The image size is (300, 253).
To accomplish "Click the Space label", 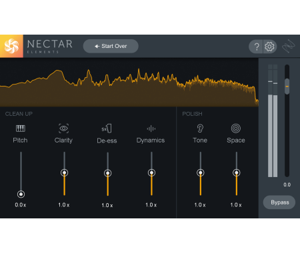I will click(x=236, y=140).
